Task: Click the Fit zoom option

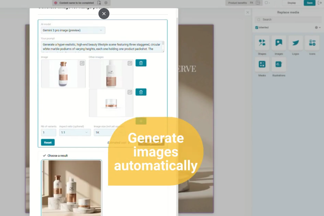Action: pos(252,3)
